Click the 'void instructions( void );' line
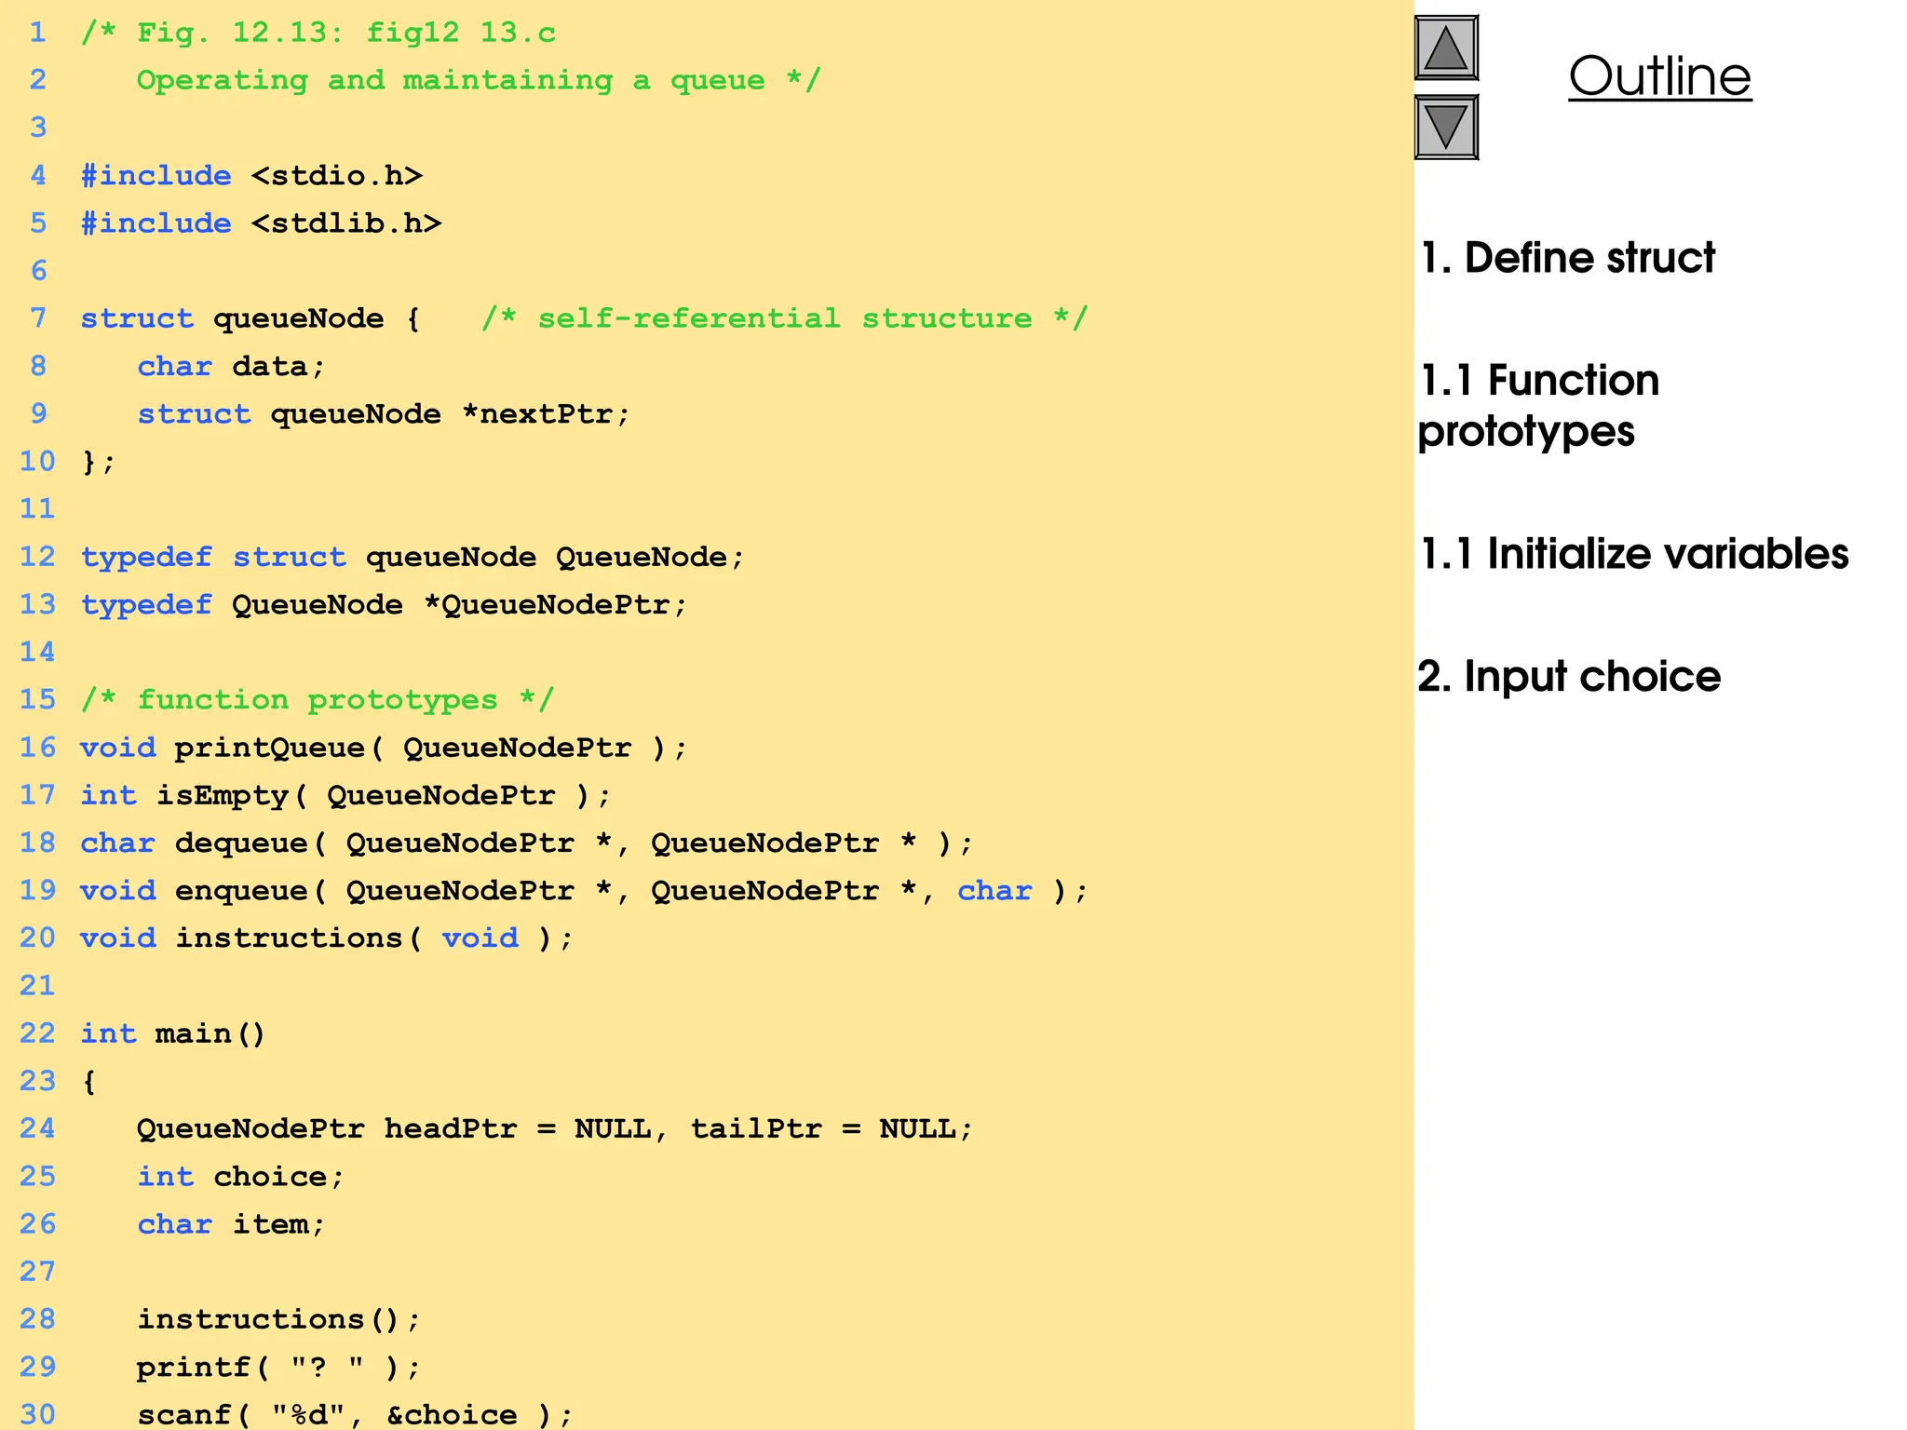Image resolution: width=1907 pixels, height=1430 pixels. pos(327,938)
